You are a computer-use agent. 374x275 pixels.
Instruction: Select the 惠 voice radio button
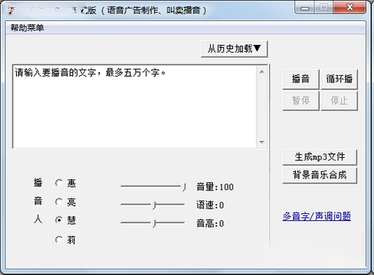point(58,184)
